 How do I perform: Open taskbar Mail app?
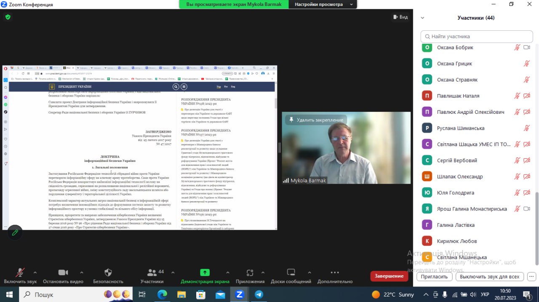(x=220, y=294)
